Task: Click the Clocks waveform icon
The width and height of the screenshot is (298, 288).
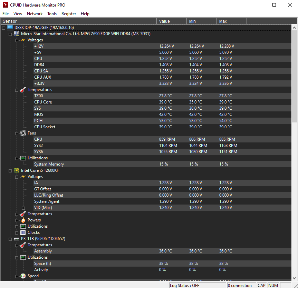Action: point(23,232)
